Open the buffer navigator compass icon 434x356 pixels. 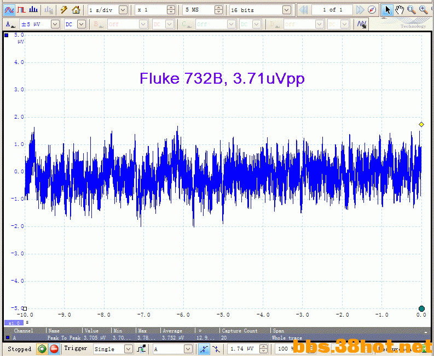pos(372,10)
